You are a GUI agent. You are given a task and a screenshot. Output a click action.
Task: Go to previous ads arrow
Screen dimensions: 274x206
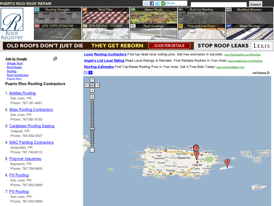86,73
